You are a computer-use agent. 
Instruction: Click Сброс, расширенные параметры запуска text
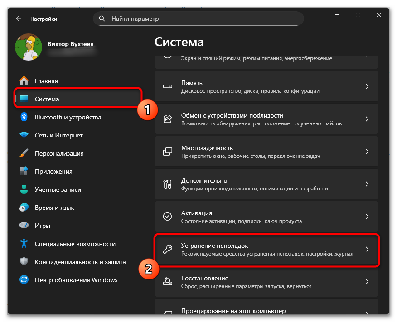[x=247, y=286]
